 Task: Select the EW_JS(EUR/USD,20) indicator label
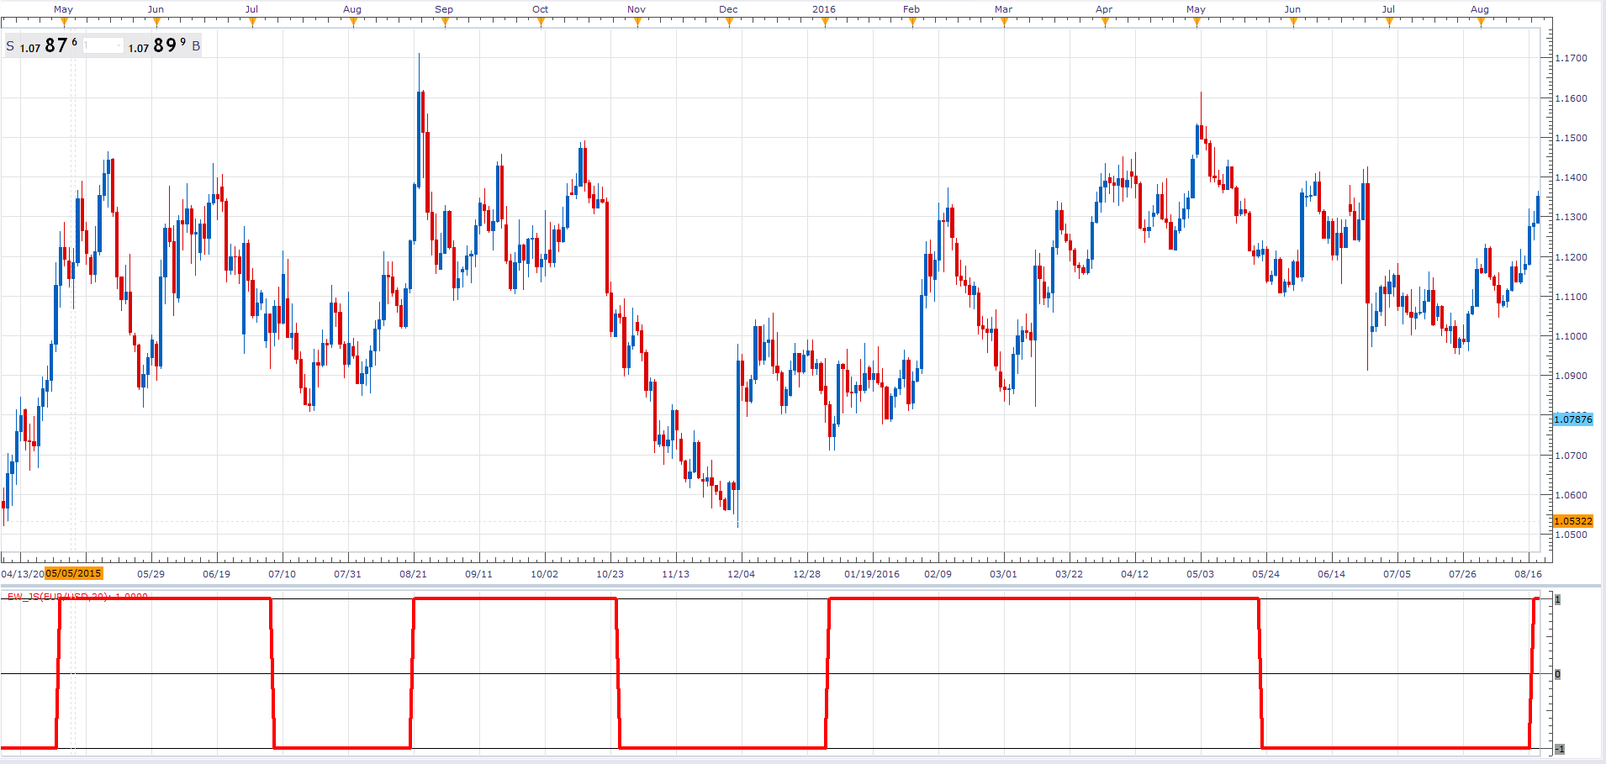coord(77,597)
